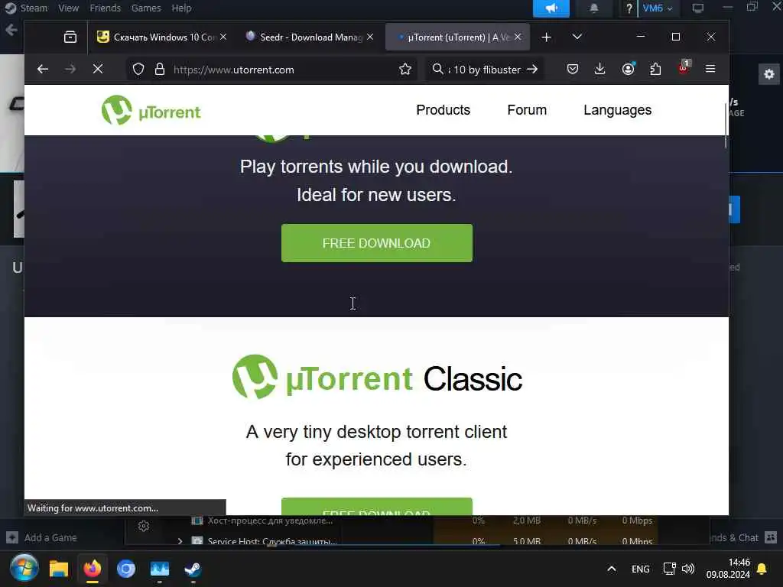
Task: Click Firefox taskbar icon
Action: (93, 569)
